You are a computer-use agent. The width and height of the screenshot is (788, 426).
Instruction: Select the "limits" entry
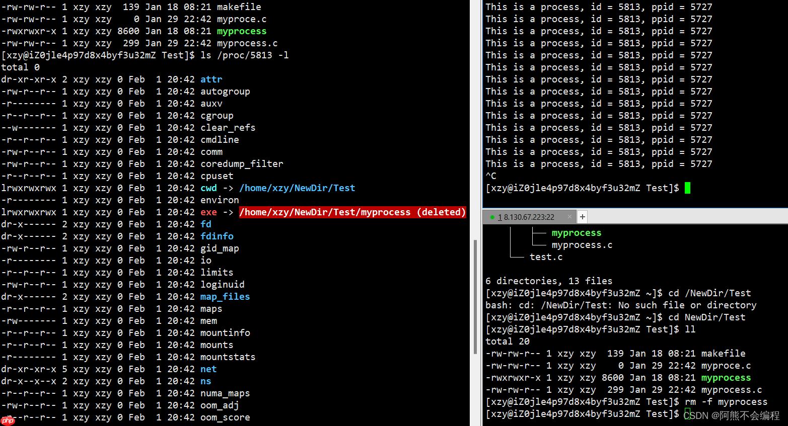[217, 273]
